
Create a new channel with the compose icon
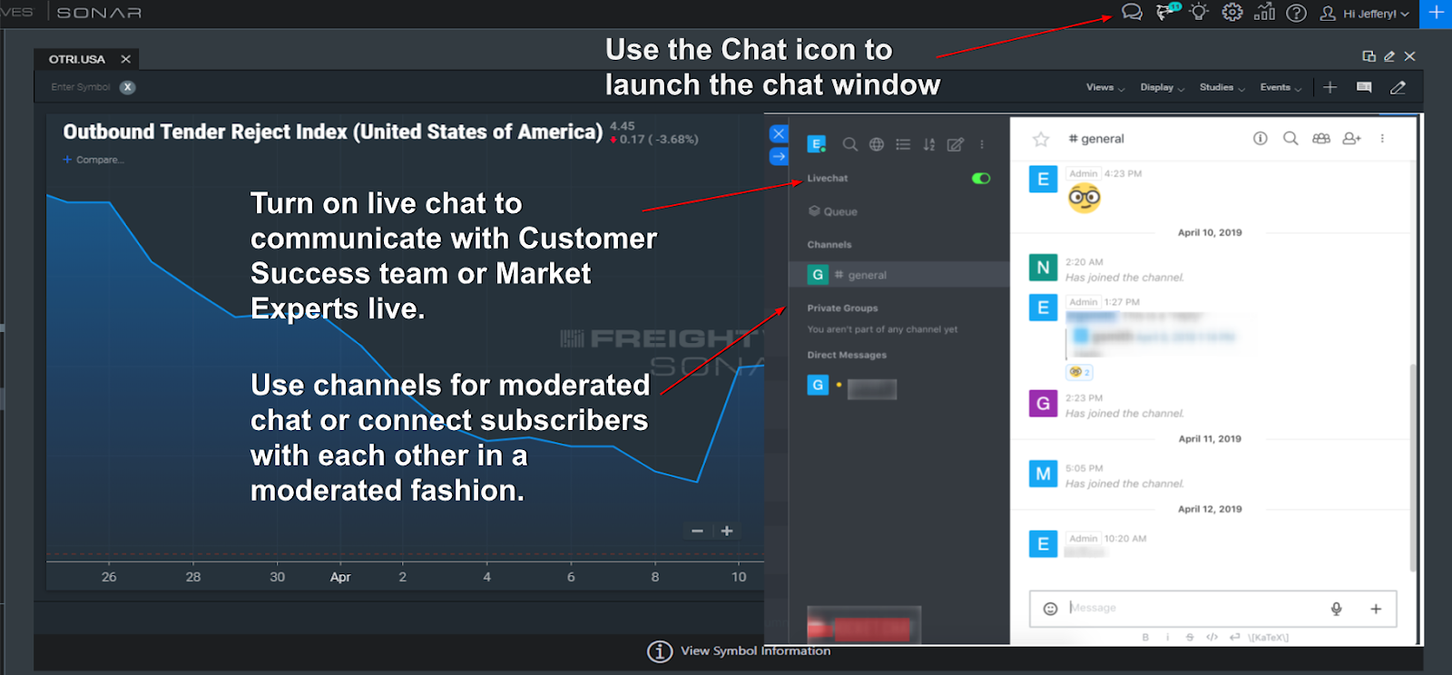tap(956, 144)
